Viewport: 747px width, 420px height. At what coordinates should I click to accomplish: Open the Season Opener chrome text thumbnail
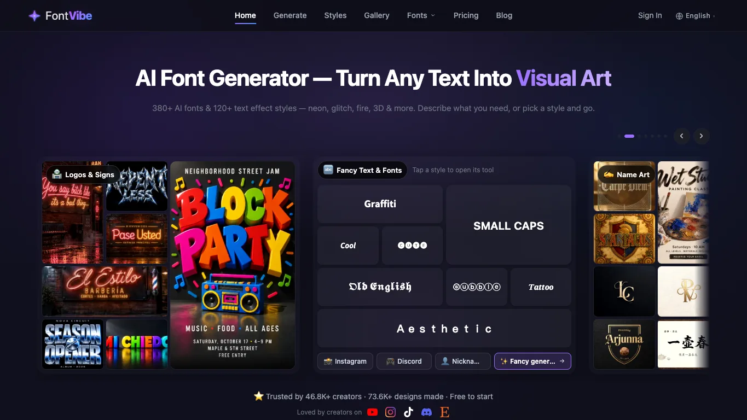click(73, 344)
